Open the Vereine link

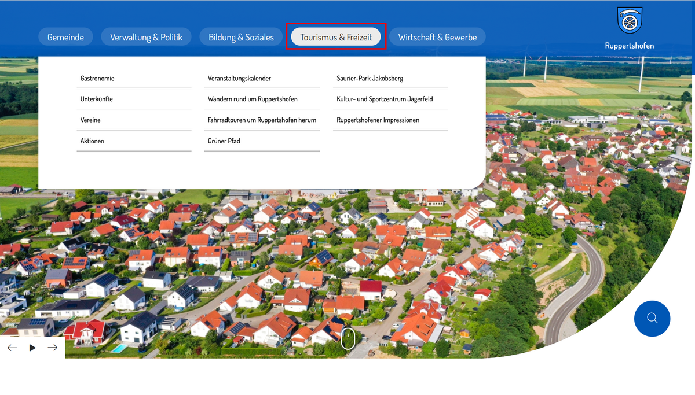(134, 120)
